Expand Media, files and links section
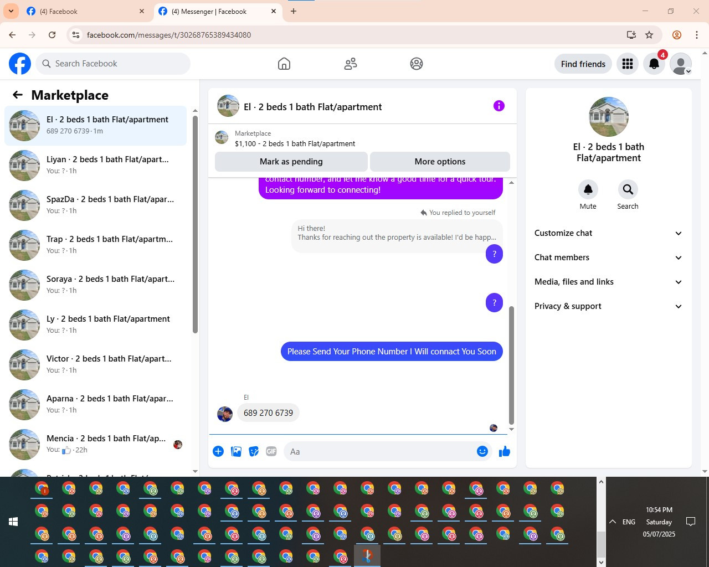 (608, 282)
